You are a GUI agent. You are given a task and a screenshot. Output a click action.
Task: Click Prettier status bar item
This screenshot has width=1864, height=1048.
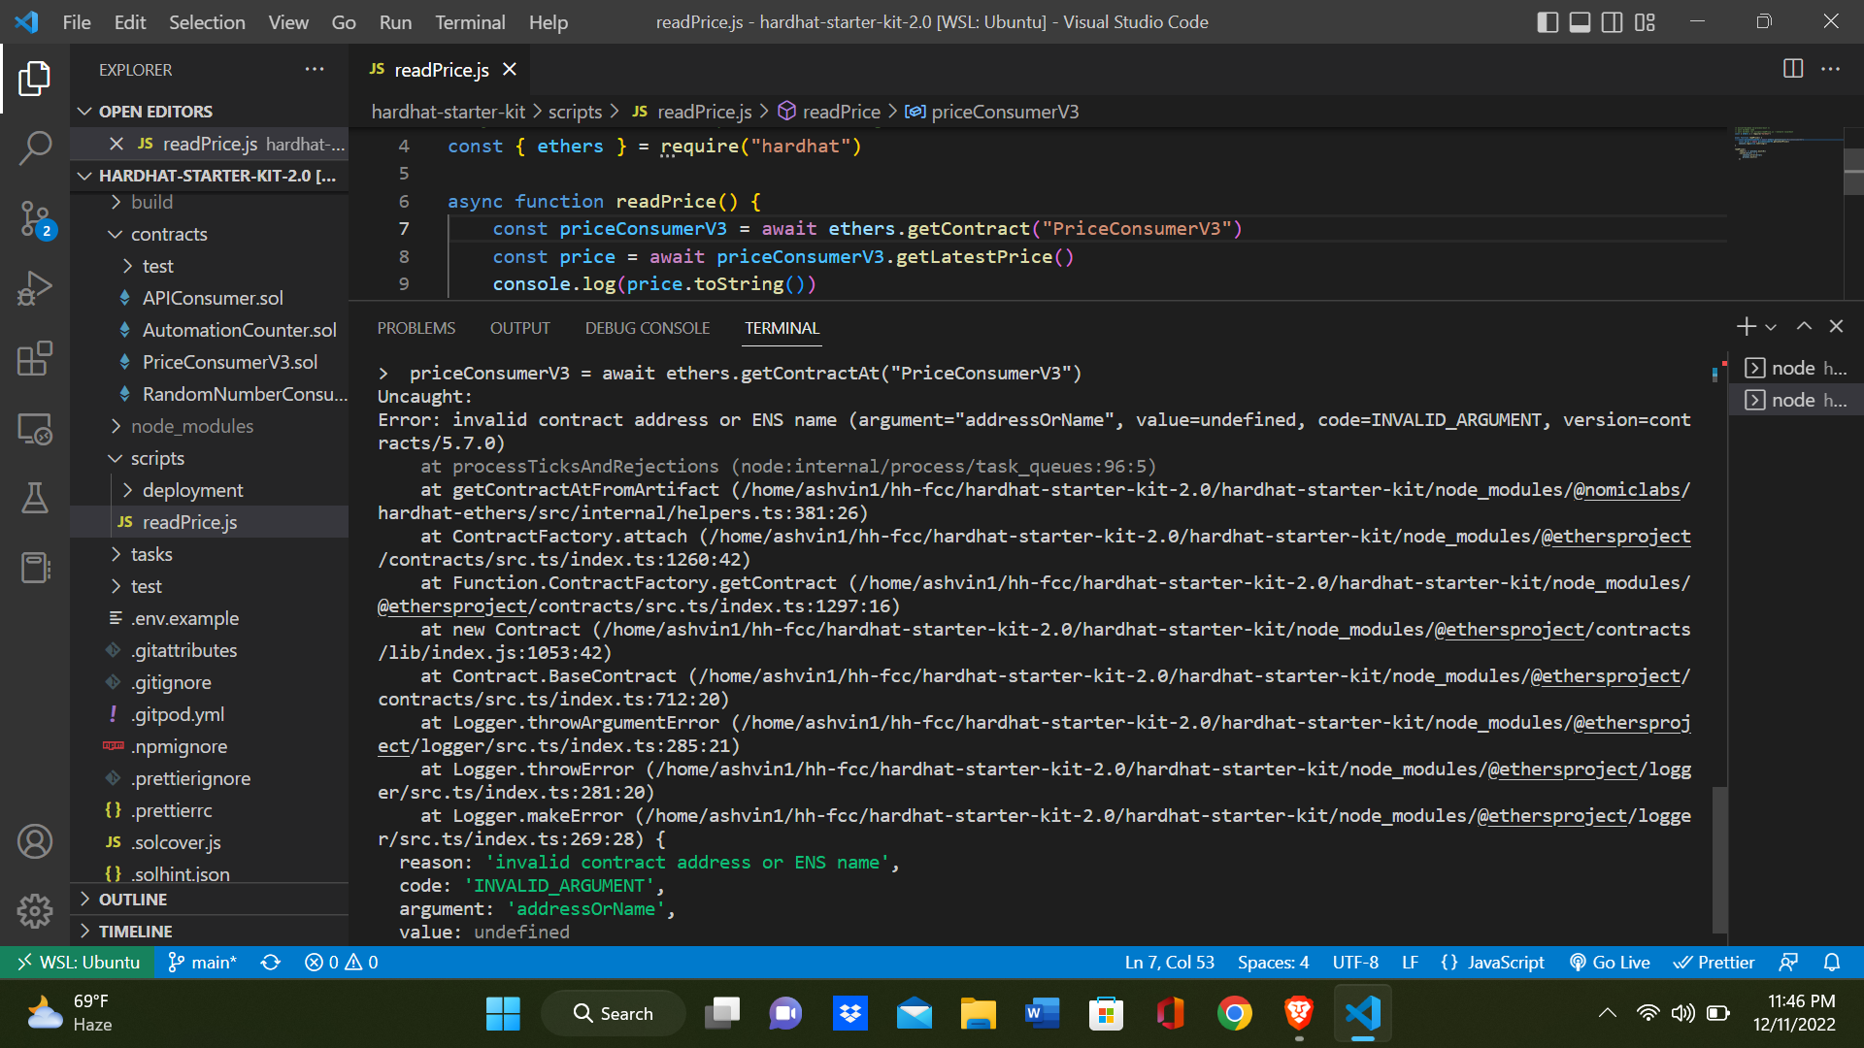1714,962
